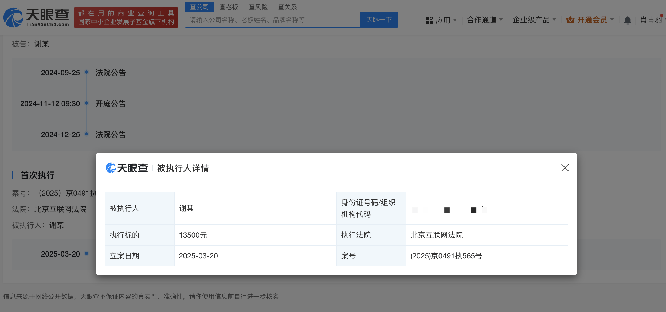Close the 被执行人详情 dialog
The width and height of the screenshot is (666, 312).
click(x=565, y=167)
